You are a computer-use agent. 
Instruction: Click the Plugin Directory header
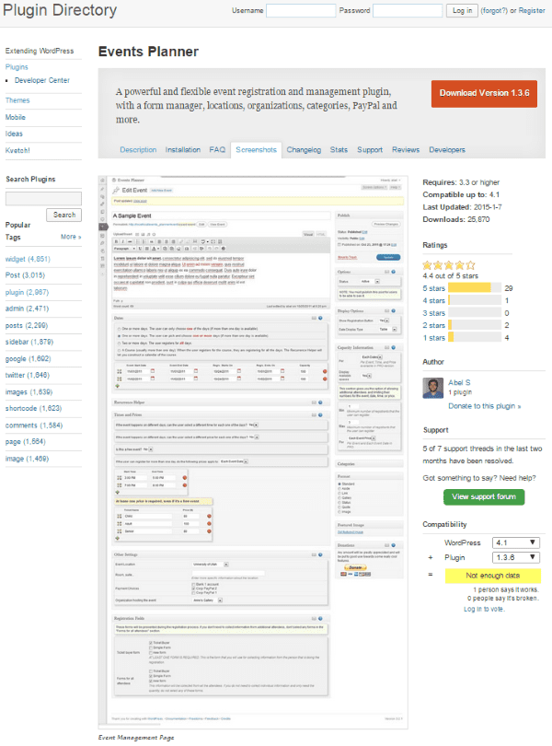click(60, 10)
